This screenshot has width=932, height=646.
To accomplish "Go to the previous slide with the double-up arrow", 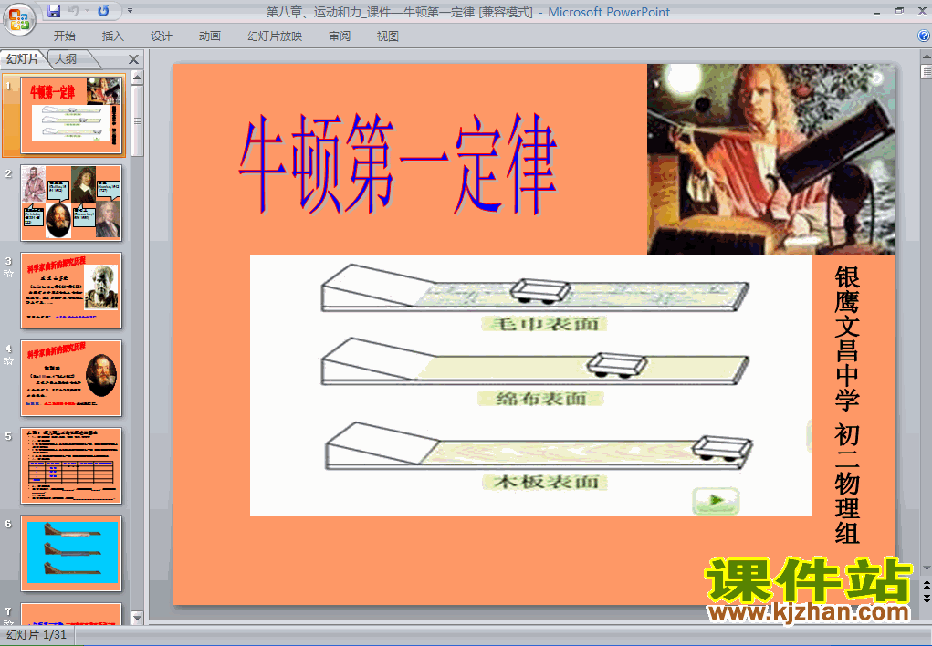I will [926, 586].
